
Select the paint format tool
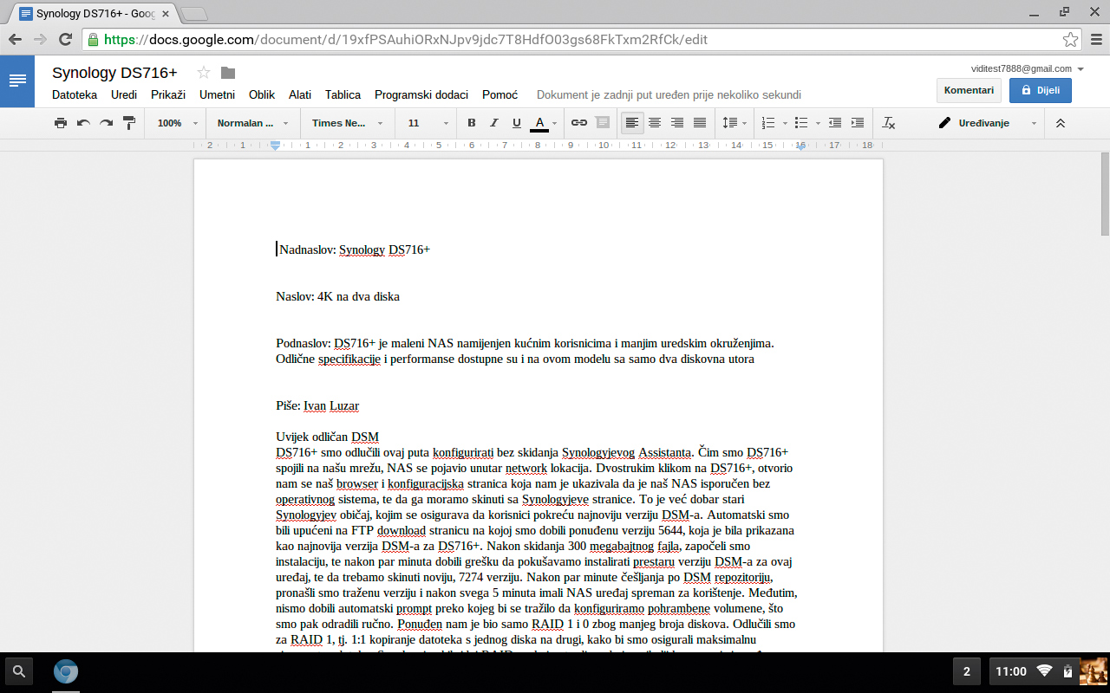(129, 123)
